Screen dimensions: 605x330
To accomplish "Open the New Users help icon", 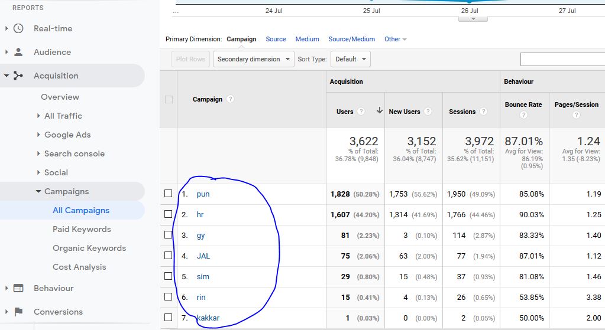I will pos(428,112).
